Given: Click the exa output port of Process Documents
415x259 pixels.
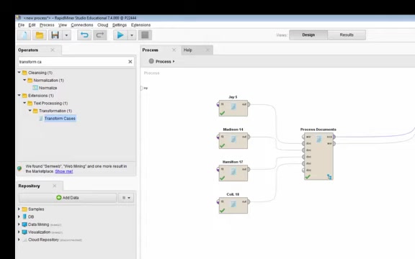Looking at the screenshot, I should [334, 137].
